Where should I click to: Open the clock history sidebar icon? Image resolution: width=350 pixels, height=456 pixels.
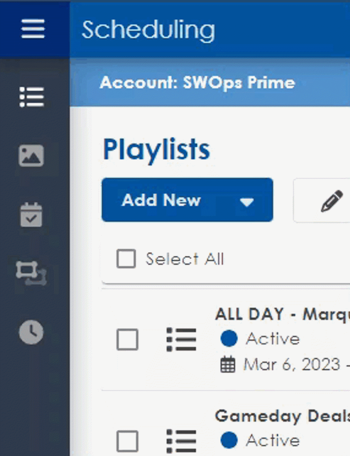click(31, 332)
